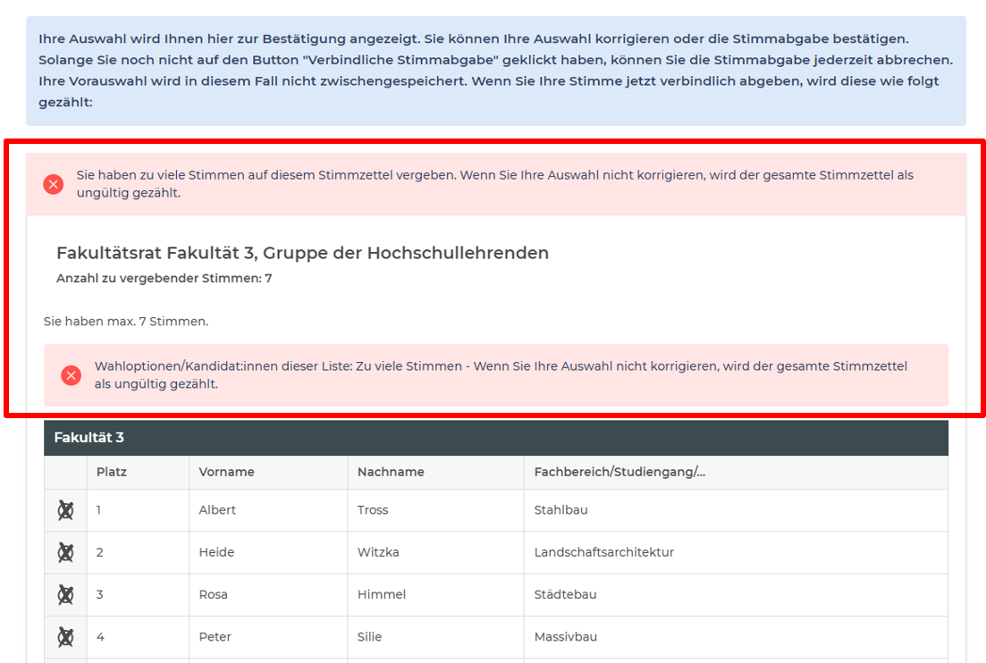Viewport: 986px width, 663px height.
Task: Select the first name 'Peter'
Action: pyautogui.click(x=215, y=636)
